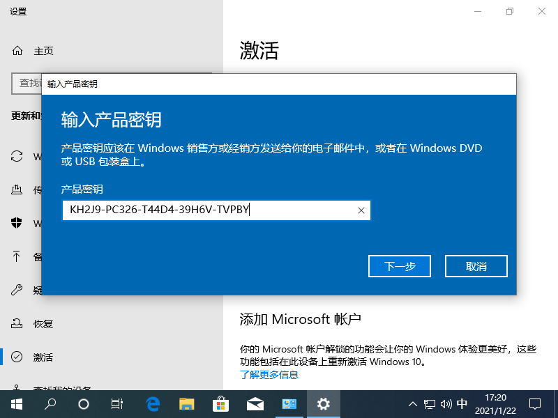
Task: Click the 激活 checkmark icon in sidebar
Action: [16, 357]
